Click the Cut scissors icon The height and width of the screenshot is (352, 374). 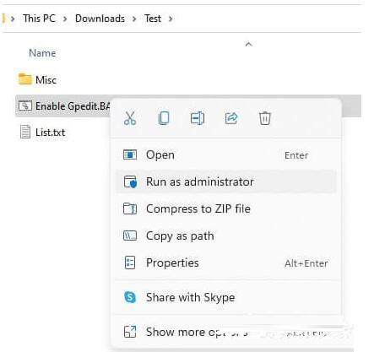coord(130,118)
